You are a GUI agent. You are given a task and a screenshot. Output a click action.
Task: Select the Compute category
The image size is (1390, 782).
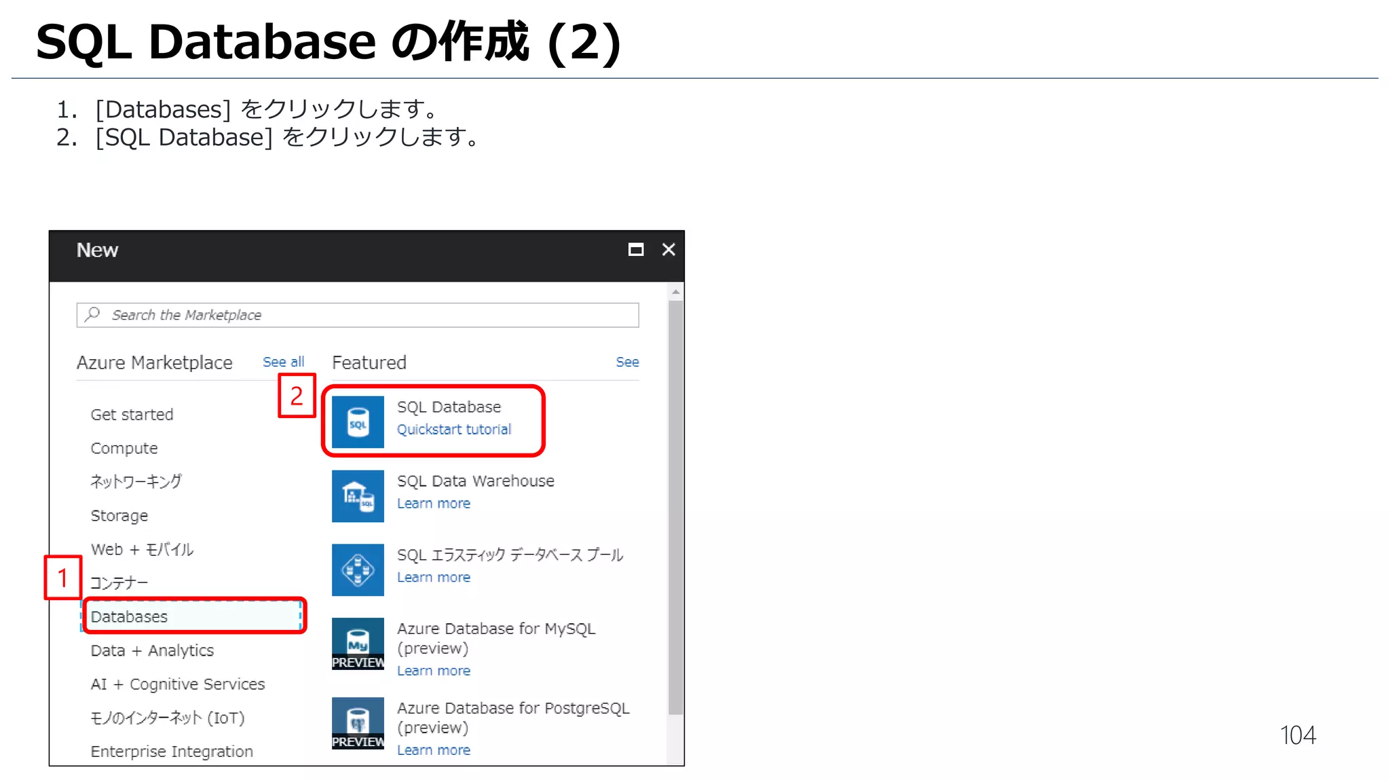124,448
